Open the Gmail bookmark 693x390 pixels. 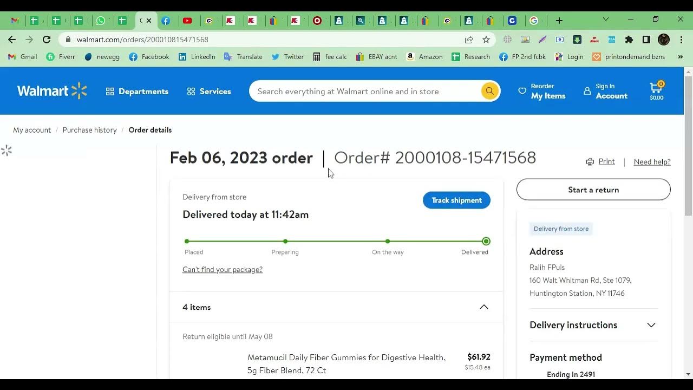coord(23,57)
